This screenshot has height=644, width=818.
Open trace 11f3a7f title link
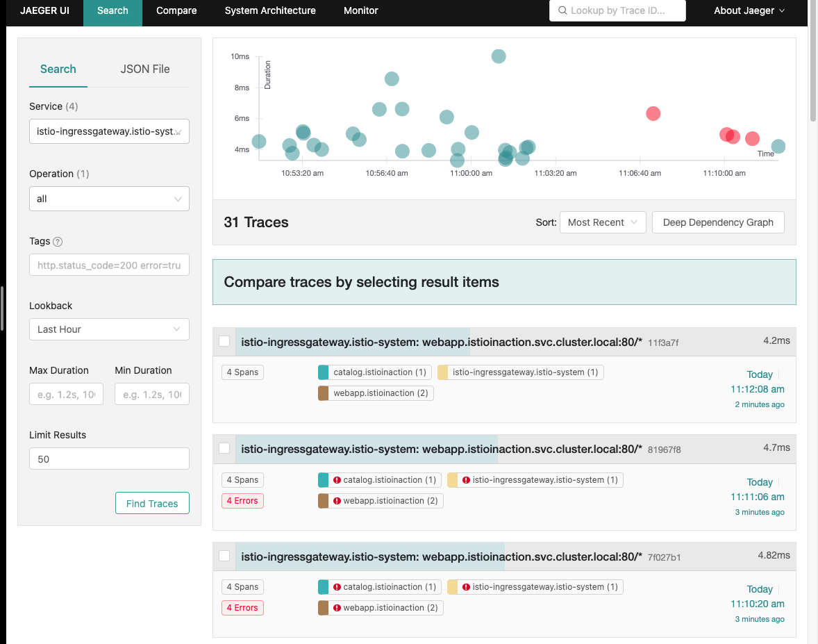coord(442,342)
